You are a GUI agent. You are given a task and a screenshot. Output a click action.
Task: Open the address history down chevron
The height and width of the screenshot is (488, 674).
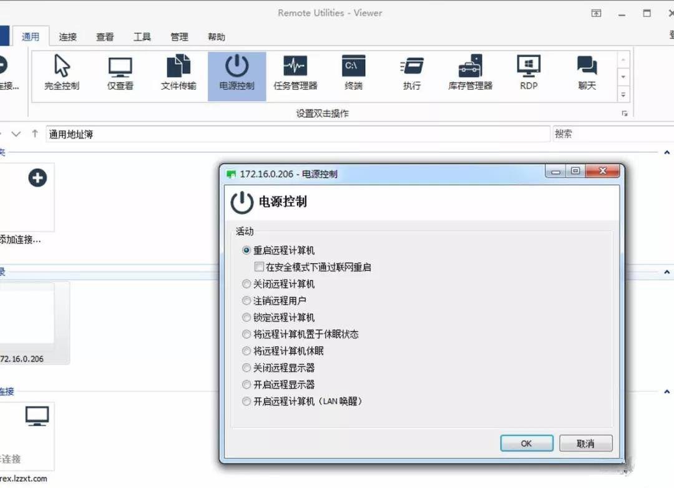pyautogui.click(x=16, y=134)
